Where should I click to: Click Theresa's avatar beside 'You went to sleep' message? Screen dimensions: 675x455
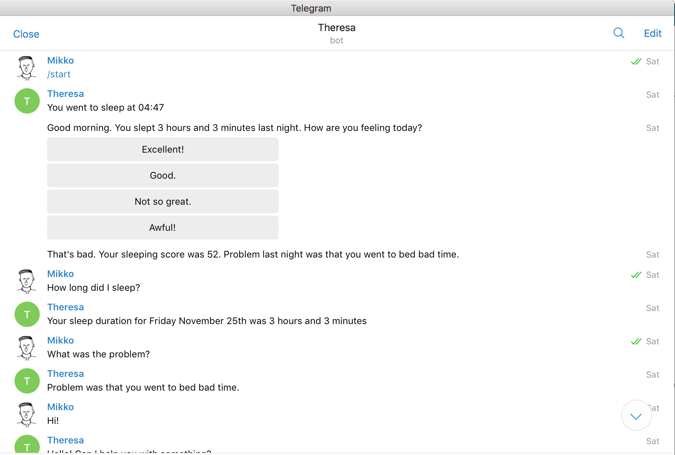(27, 101)
